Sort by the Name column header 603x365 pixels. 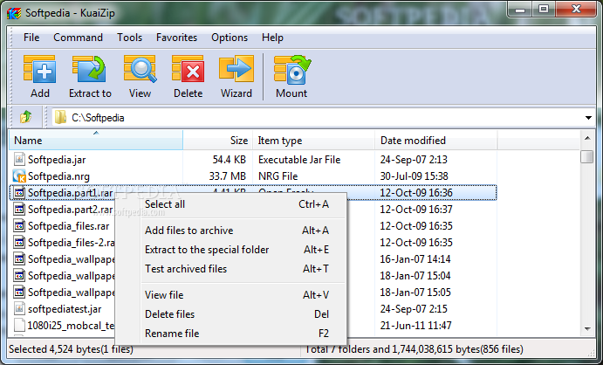pos(96,141)
